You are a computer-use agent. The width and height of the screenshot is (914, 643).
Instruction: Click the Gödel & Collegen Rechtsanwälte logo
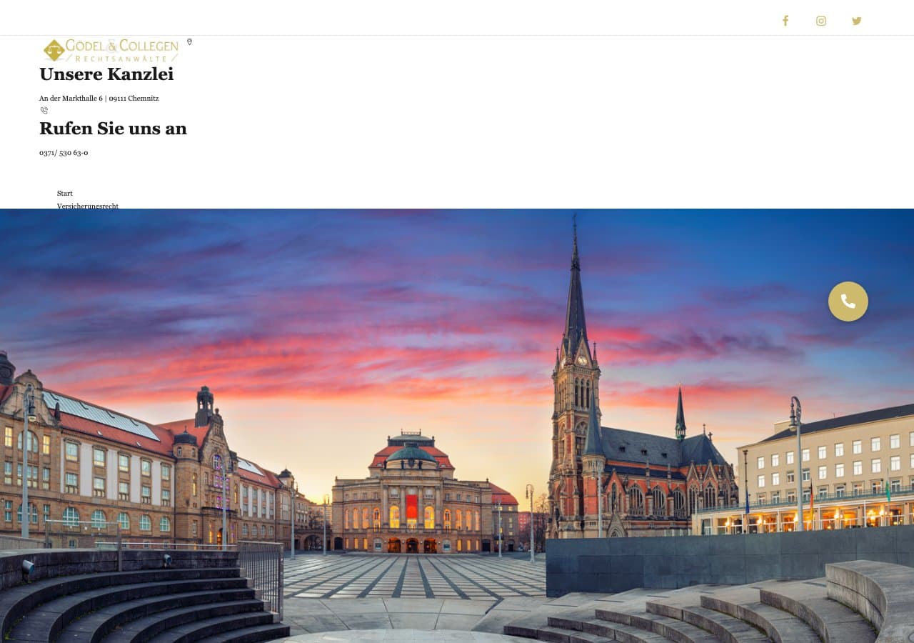111,50
